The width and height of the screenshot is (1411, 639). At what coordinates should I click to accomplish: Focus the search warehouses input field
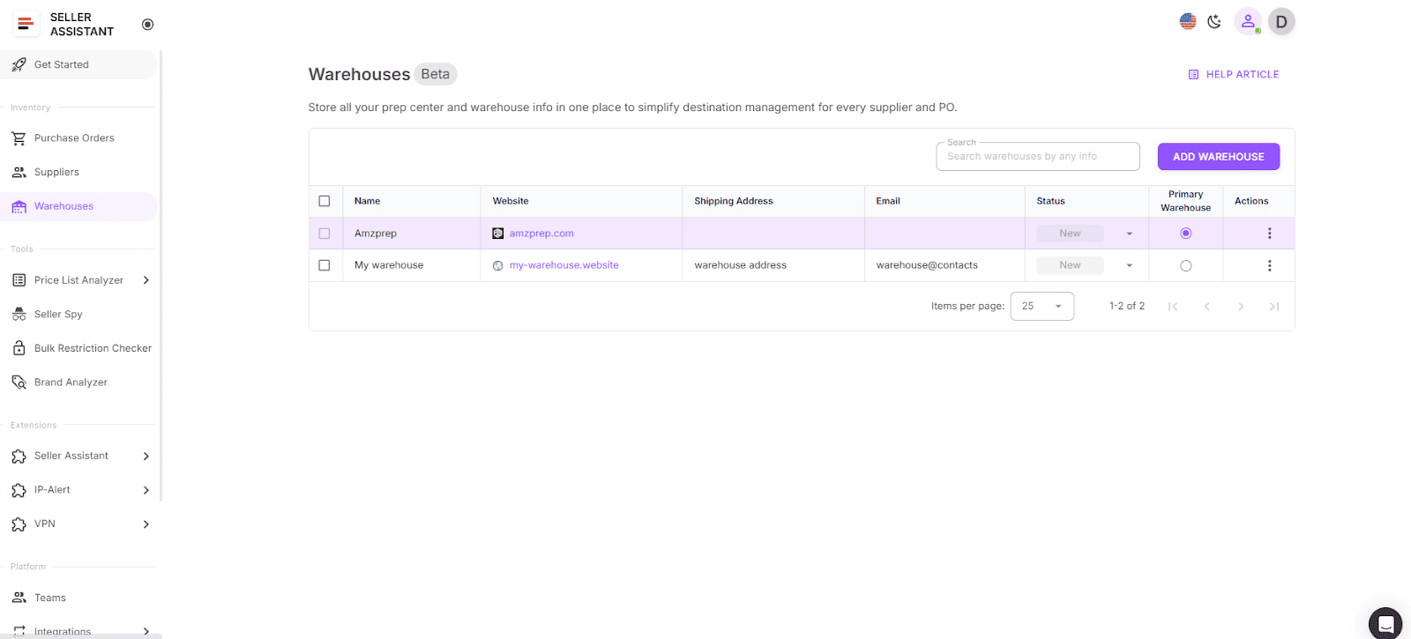pyautogui.click(x=1037, y=157)
